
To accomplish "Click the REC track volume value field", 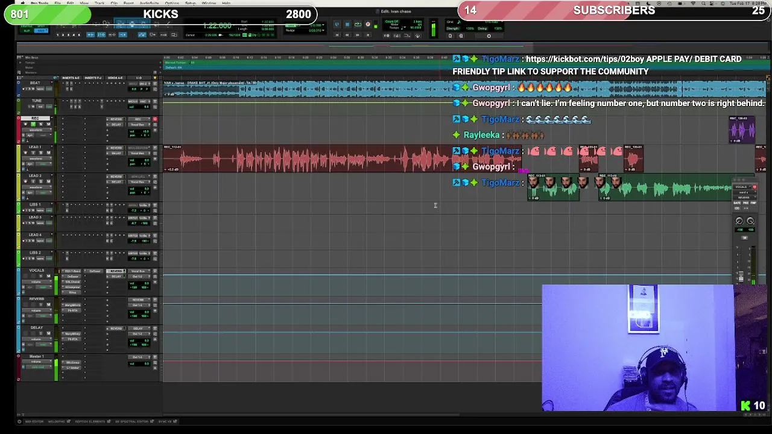I will (x=139, y=131).
